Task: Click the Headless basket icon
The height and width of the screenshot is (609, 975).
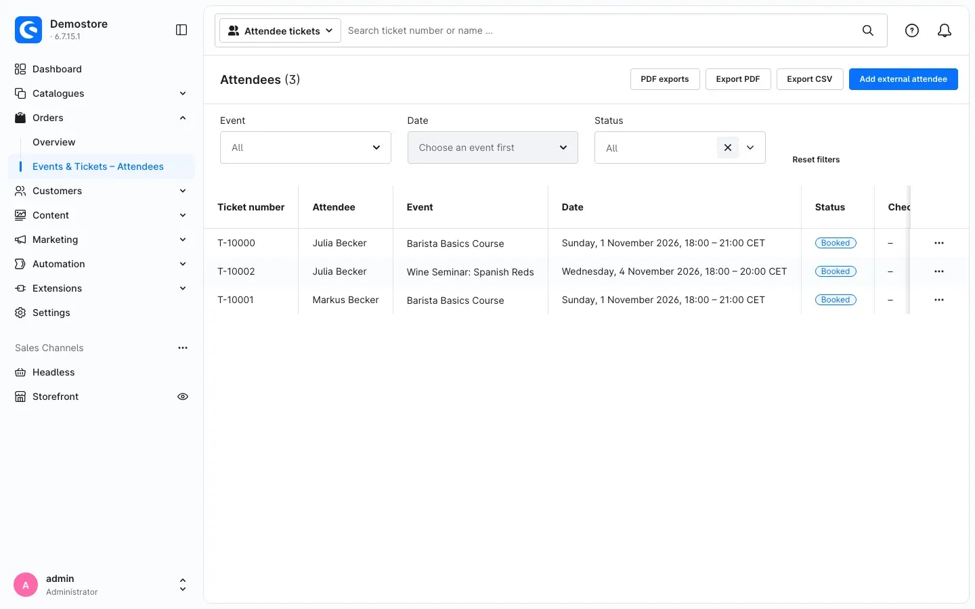Action: click(x=20, y=372)
